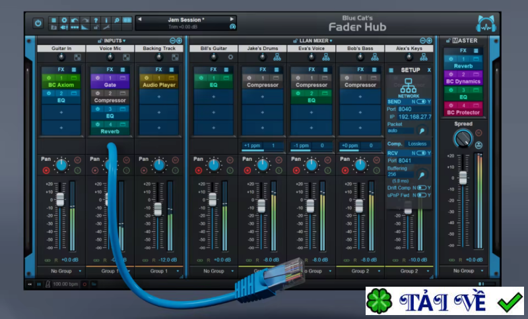Toggle the network SEND switch
528x319 pixels.
click(421, 101)
